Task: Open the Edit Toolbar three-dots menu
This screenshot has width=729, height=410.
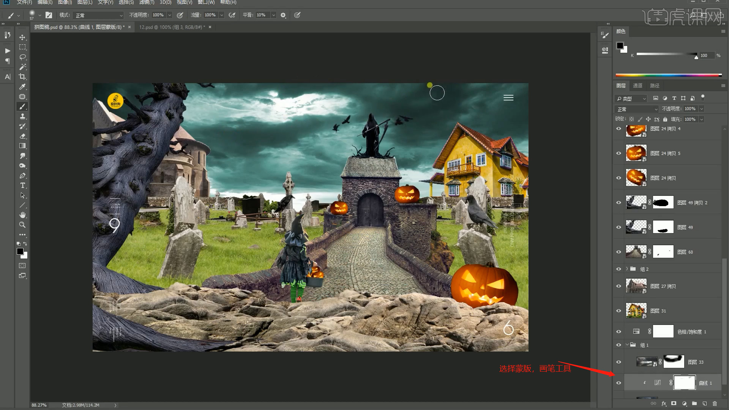Action: click(x=22, y=235)
